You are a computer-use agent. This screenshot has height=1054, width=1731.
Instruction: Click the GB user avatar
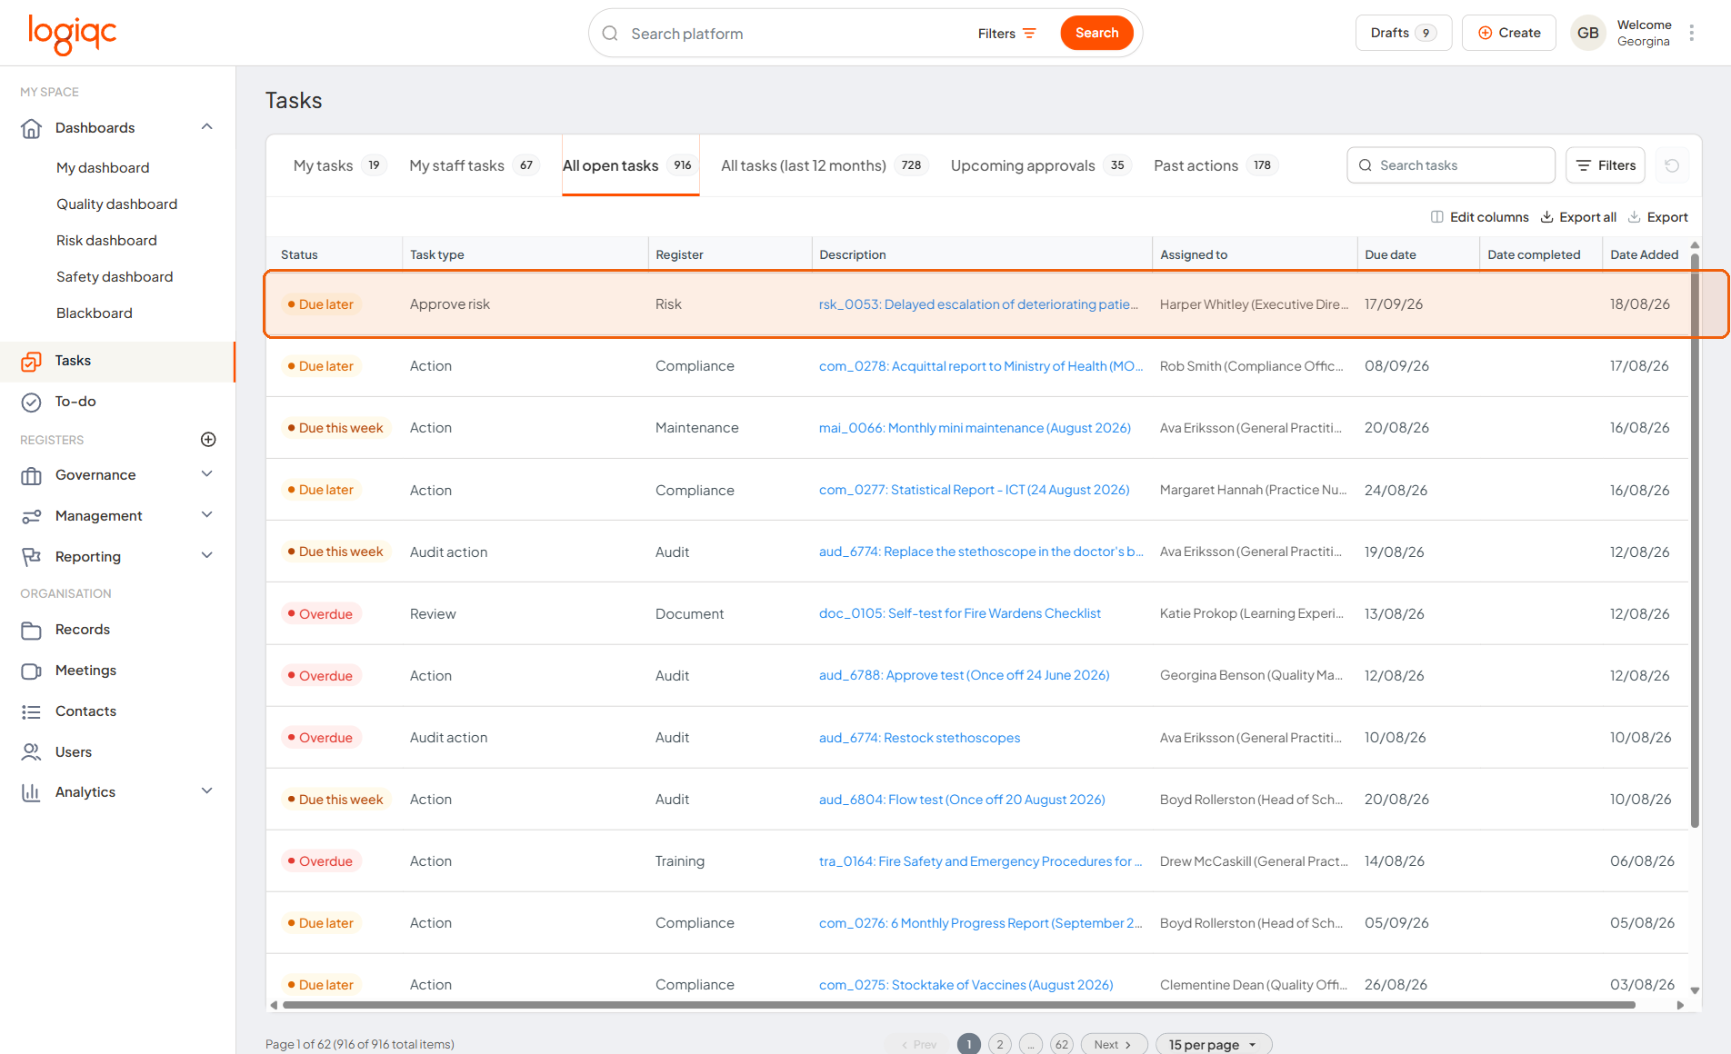pyautogui.click(x=1588, y=33)
